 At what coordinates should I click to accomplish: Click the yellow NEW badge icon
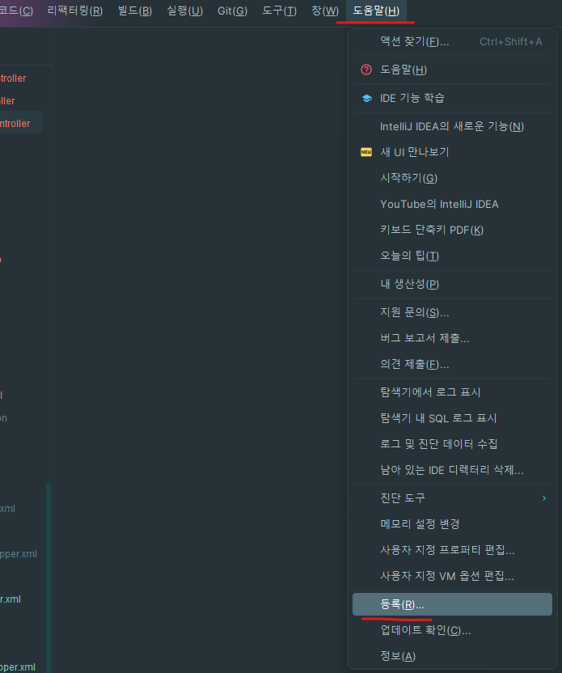[x=366, y=152]
